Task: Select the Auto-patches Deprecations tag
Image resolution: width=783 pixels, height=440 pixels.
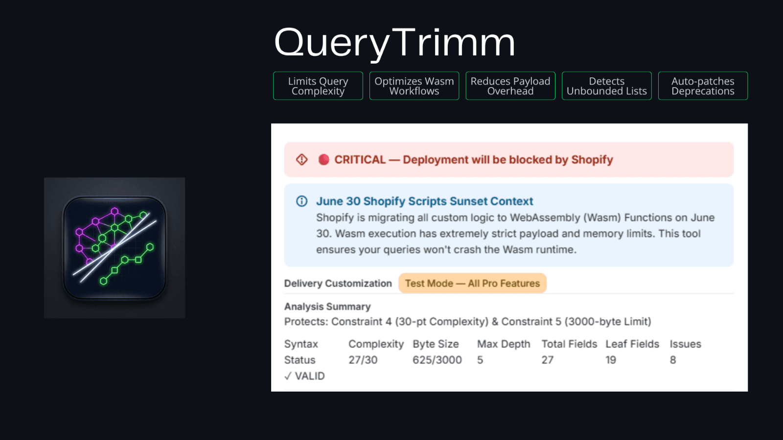Action: (703, 86)
